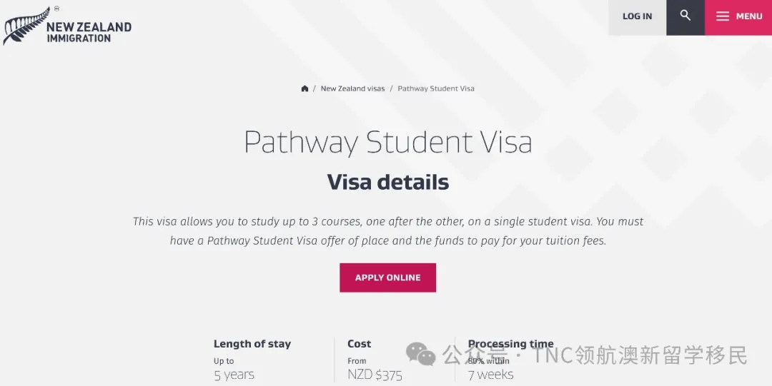Image resolution: width=772 pixels, height=386 pixels.
Task: Click the Visa details heading
Action: [x=388, y=182]
